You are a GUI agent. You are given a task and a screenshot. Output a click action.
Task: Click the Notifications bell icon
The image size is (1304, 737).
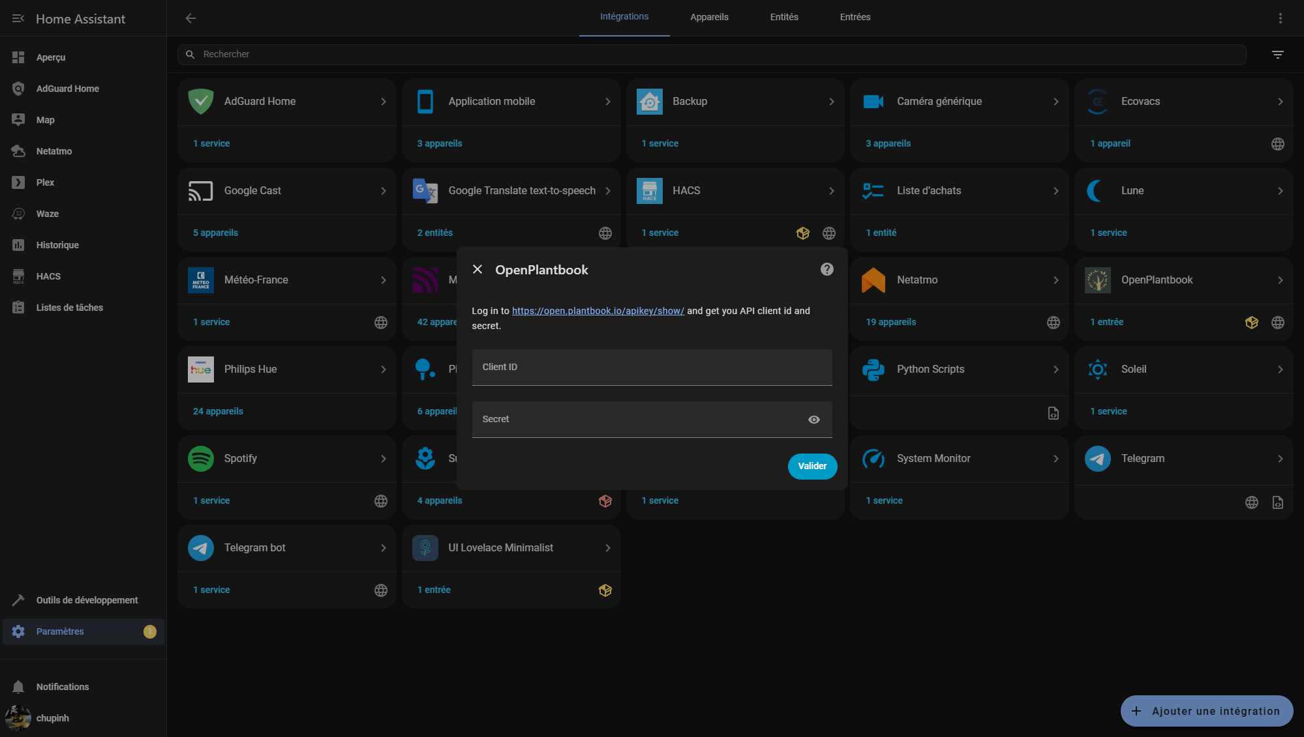(x=18, y=687)
